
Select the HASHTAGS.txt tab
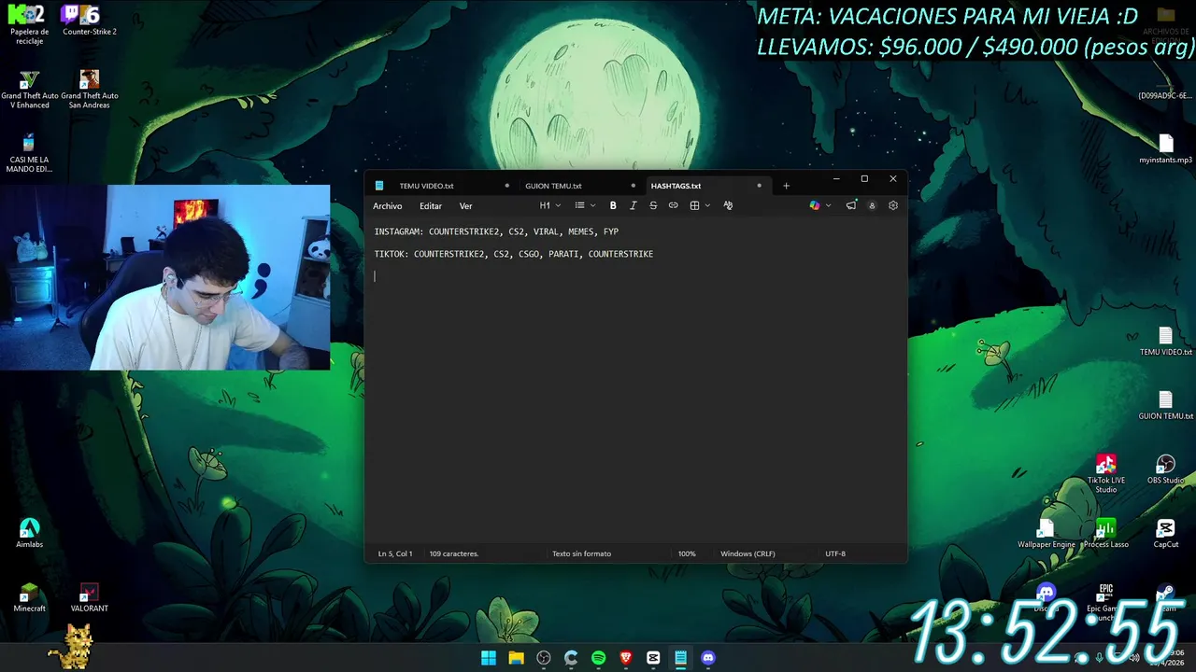[x=676, y=186]
